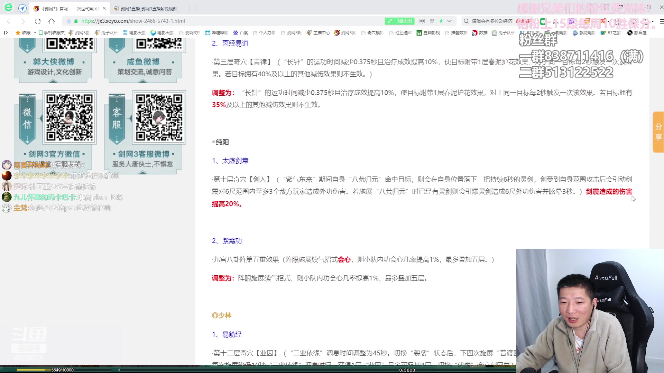Image resolution: width=664 pixels, height=373 pixels.
Task: Click the QR grid icon in address bar
Action: pyautogui.click(x=432, y=21)
